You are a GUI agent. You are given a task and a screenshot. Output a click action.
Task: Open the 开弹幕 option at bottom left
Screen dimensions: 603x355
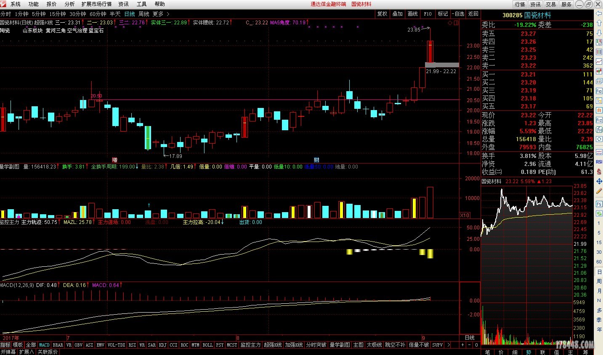[8, 352]
